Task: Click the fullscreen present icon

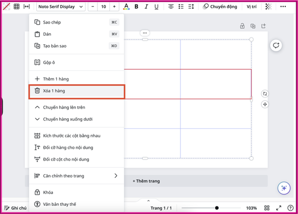Action: pos(279,208)
